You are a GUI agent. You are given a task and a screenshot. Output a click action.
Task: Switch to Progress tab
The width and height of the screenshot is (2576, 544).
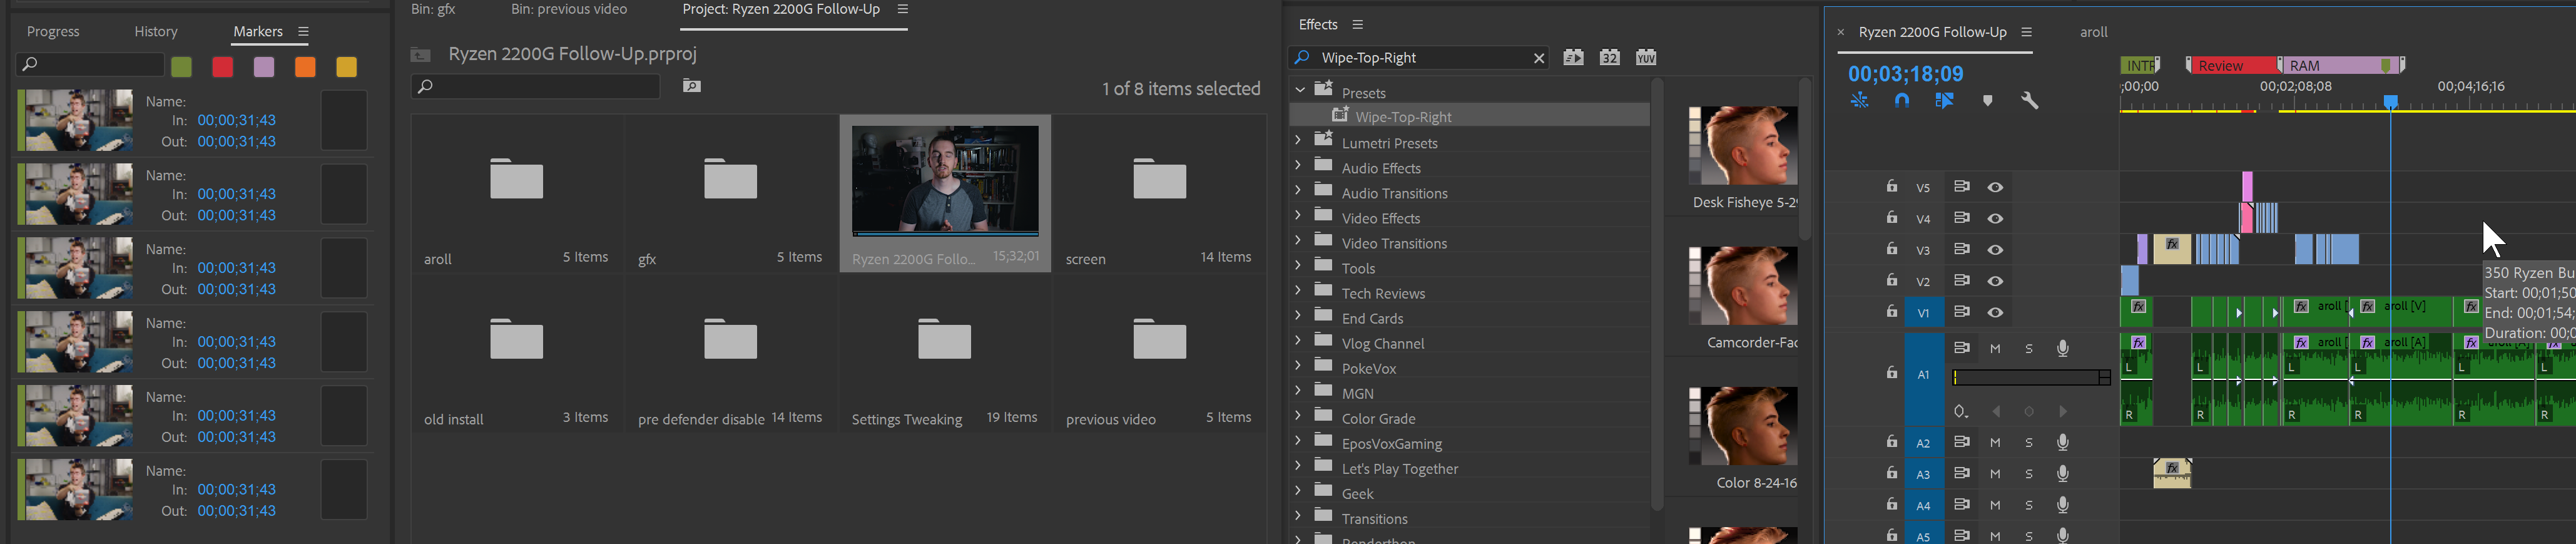tap(53, 32)
